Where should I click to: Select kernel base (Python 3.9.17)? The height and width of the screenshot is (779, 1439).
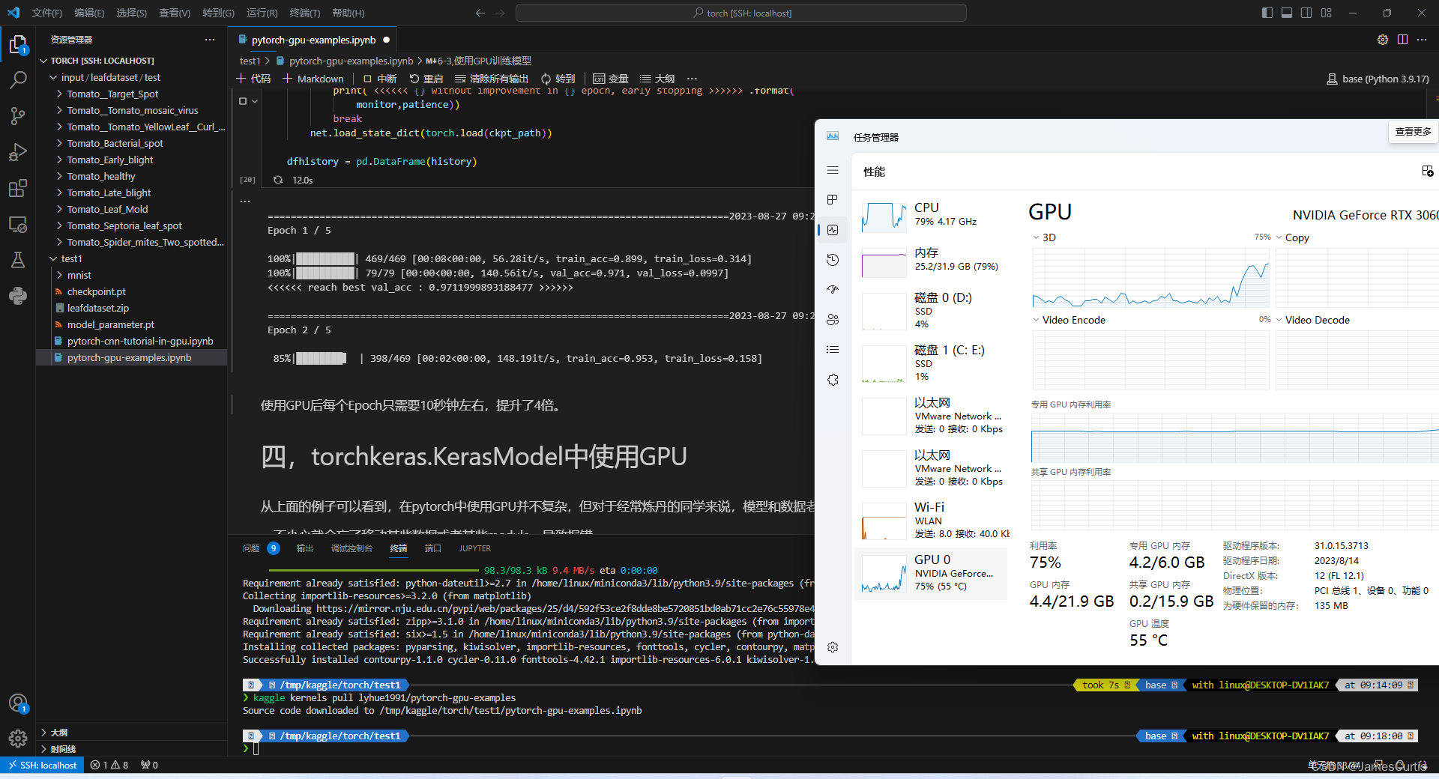(x=1378, y=79)
